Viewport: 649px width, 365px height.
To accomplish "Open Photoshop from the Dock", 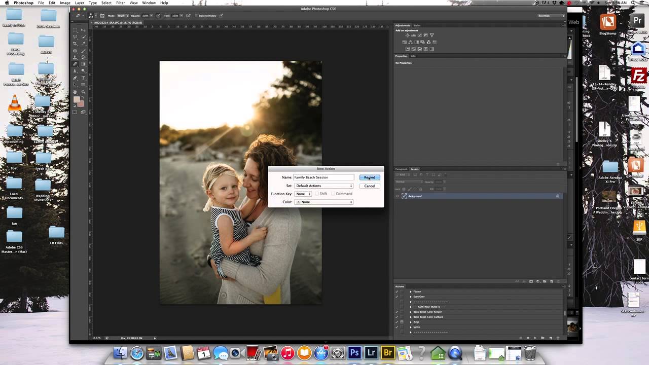I will 354,352.
